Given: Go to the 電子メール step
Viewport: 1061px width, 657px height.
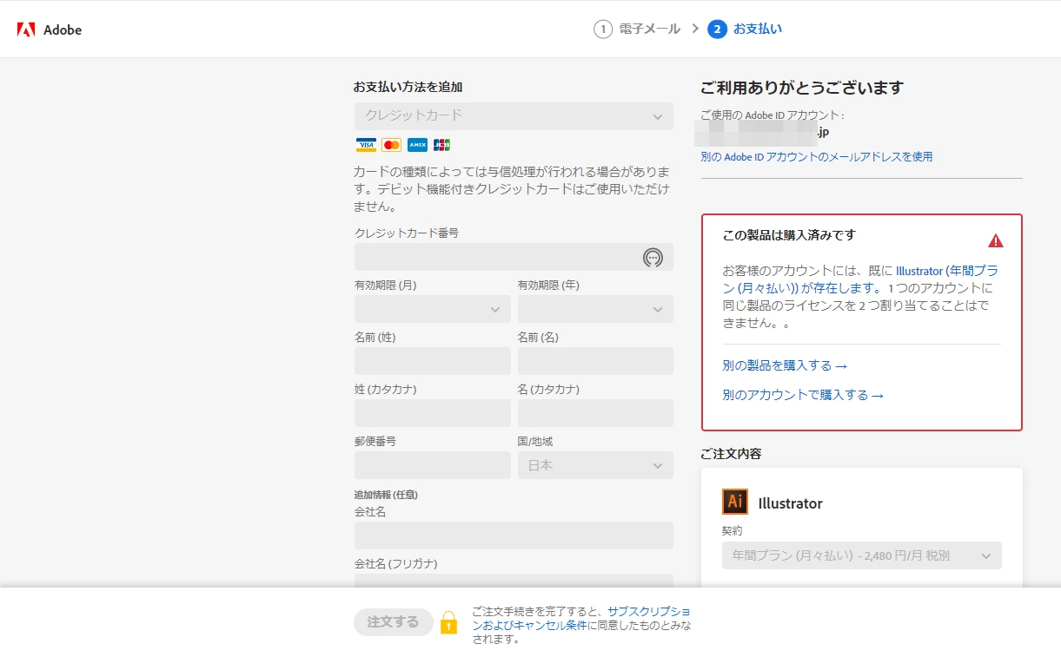Looking at the screenshot, I should [x=650, y=29].
